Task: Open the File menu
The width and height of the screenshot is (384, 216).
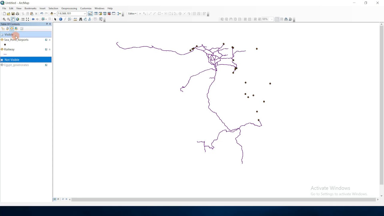Action: pos(4,8)
